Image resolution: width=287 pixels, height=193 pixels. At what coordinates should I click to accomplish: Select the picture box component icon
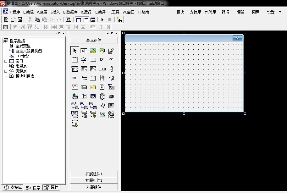(x=93, y=51)
